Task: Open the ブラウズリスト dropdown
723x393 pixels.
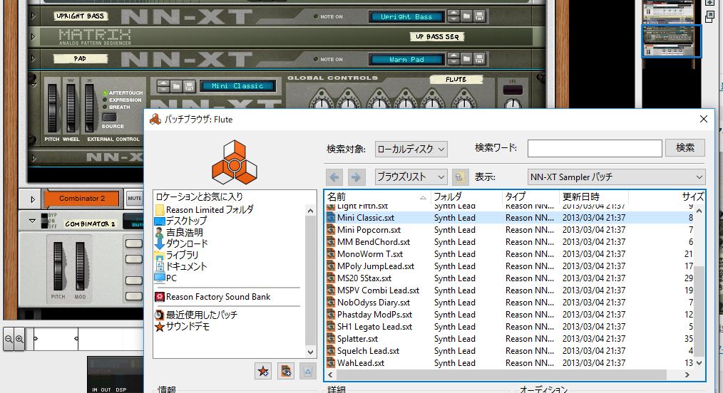Action: coord(411,177)
